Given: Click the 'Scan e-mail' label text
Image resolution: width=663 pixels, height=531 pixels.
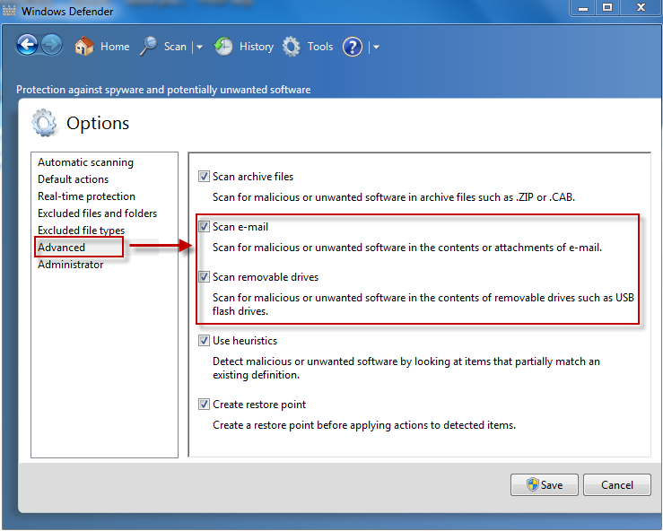Looking at the screenshot, I should tap(240, 227).
